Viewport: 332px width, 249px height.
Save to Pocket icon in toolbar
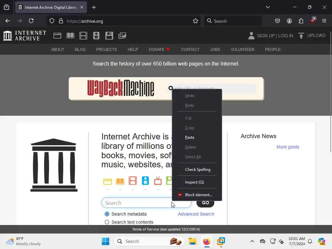pos(278,21)
